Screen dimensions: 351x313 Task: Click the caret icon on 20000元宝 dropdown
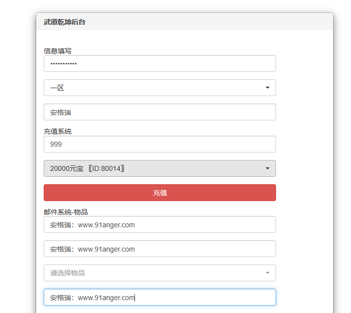point(268,168)
